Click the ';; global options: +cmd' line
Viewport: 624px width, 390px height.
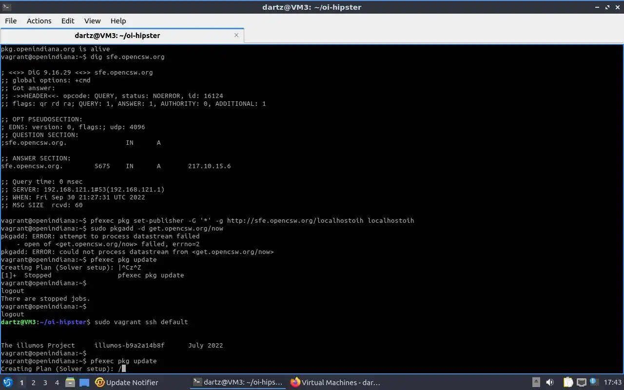46,80
